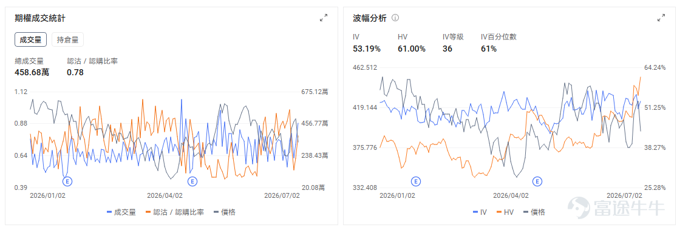Expand the 期權成交統計 chart to fullscreen
The height and width of the screenshot is (230, 677).
[324, 18]
